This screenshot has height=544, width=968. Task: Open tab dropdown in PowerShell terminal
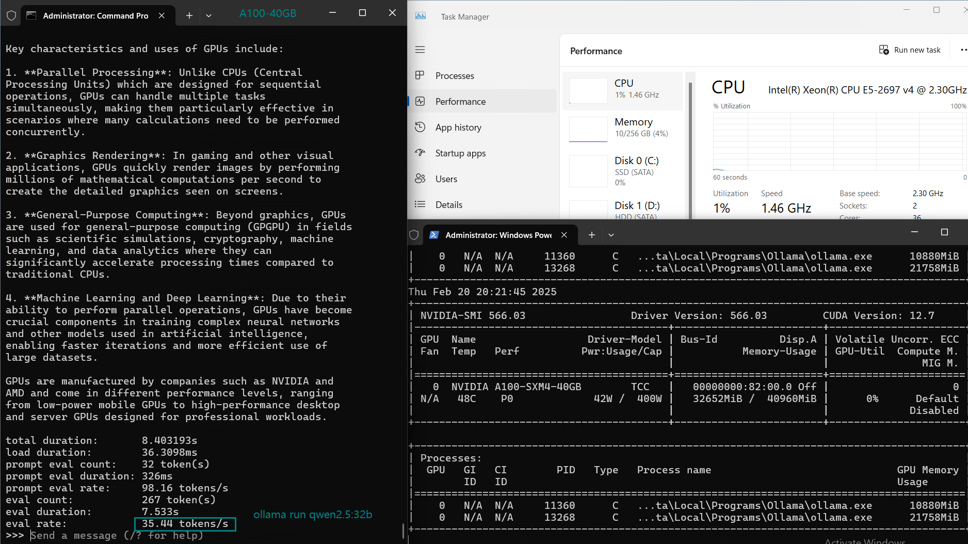coord(611,235)
